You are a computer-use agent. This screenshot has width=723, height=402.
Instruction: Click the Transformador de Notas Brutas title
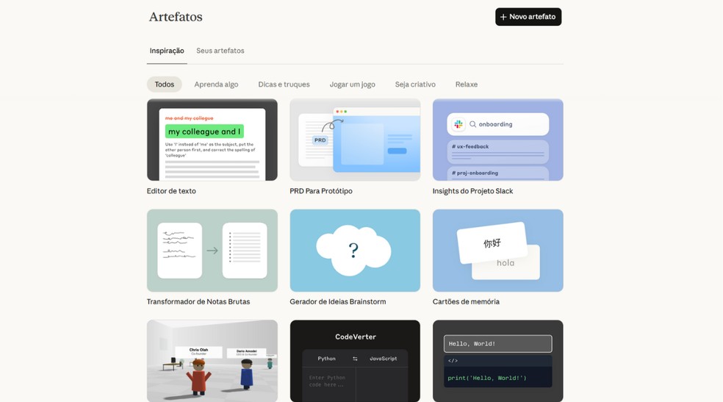[x=198, y=301]
